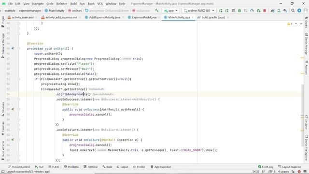Open the Device Manager side panel
Image resolution: width=309 pixels, height=174 pixels.
(307, 43)
